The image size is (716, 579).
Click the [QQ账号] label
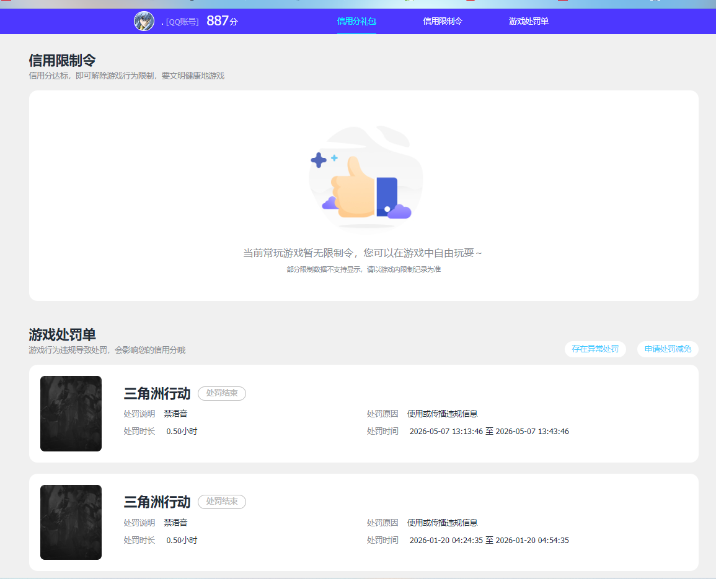pos(182,22)
